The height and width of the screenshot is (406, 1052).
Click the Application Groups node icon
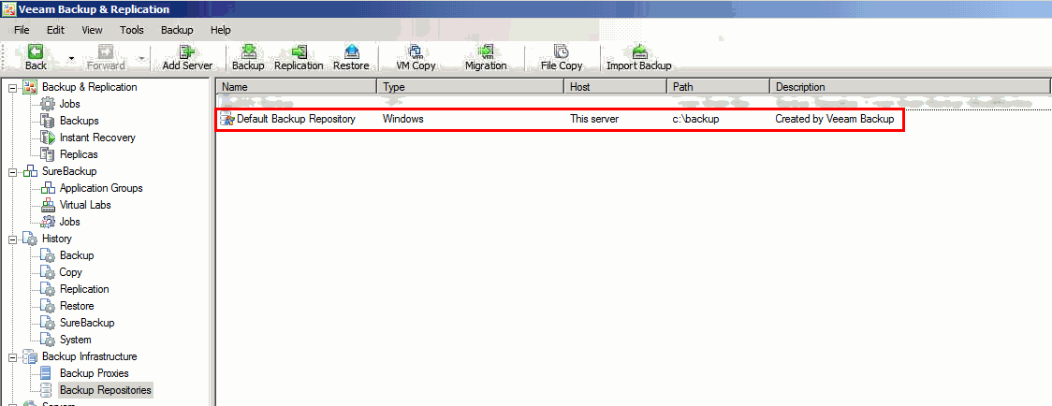(47, 188)
